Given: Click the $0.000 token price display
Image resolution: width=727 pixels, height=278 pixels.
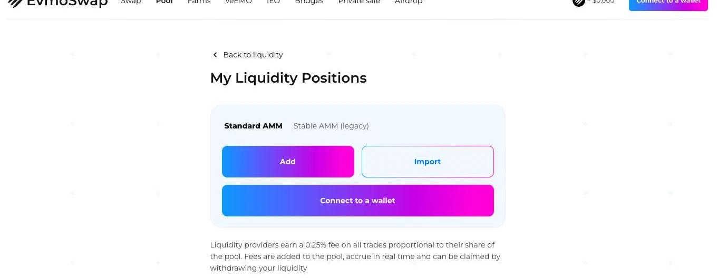Looking at the screenshot, I should point(603,2).
